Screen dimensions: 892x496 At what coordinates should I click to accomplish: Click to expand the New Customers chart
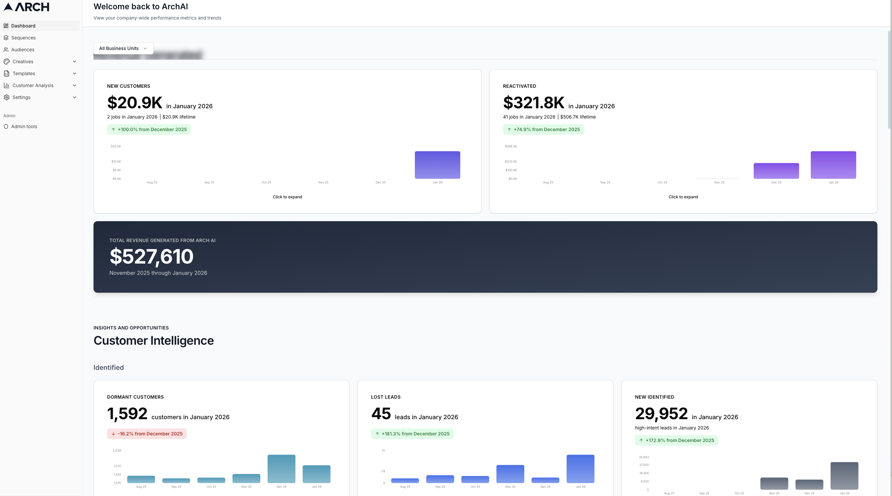pyautogui.click(x=287, y=197)
